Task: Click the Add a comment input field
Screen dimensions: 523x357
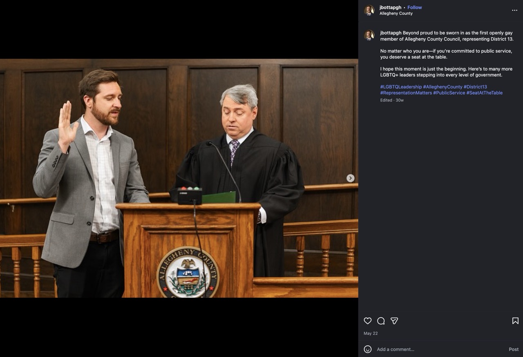Action: click(396, 349)
